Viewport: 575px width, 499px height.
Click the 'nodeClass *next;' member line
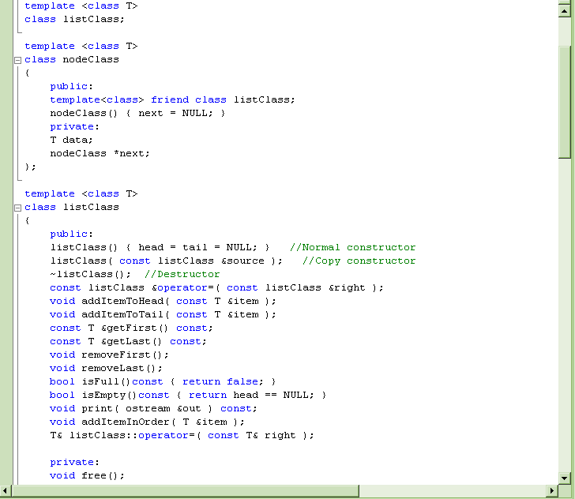pyautogui.click(x=100, y=153)
